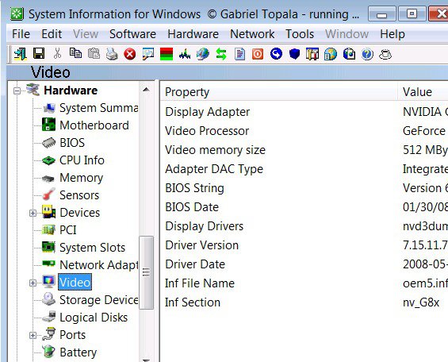Image resolution: width=448 pixels, height=362 pixels.
Task: Click the tree panel scroll up arrow
Action: (146, 90)
